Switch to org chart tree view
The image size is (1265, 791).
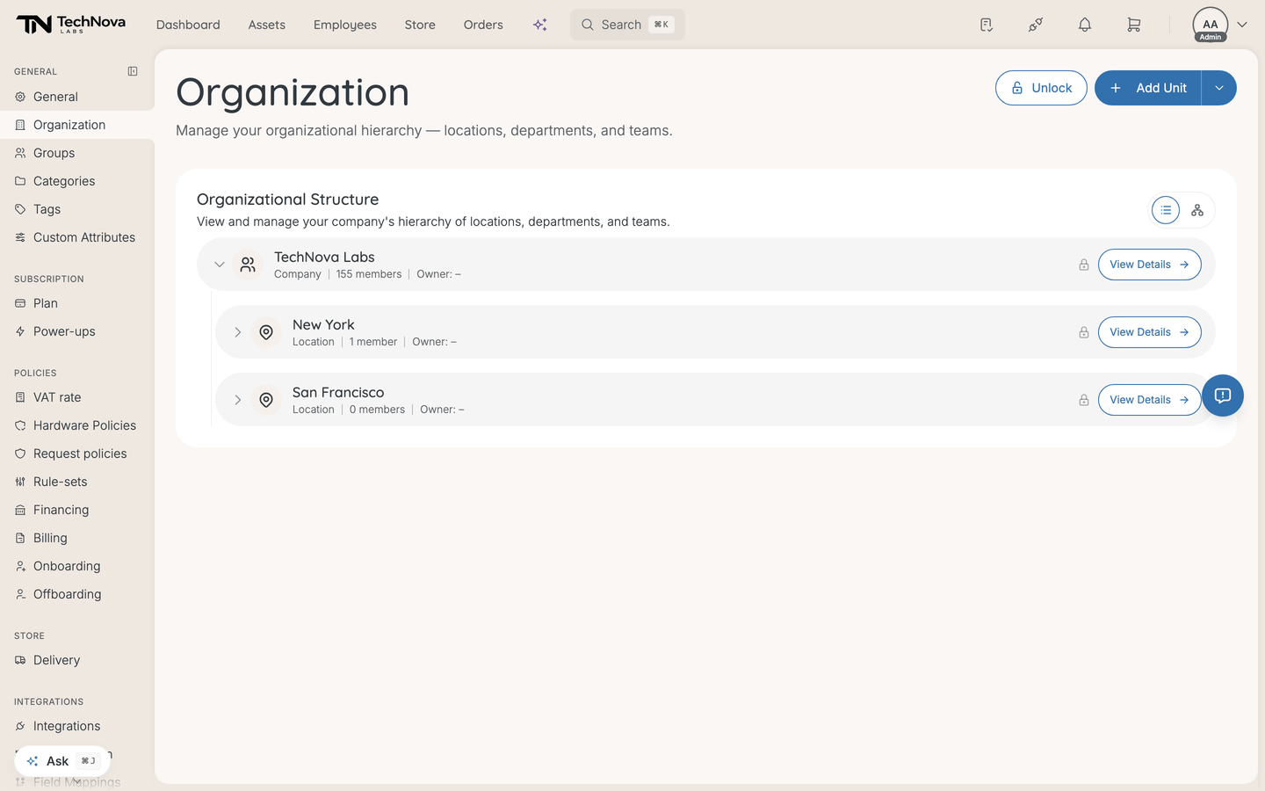coord(1197,210)
